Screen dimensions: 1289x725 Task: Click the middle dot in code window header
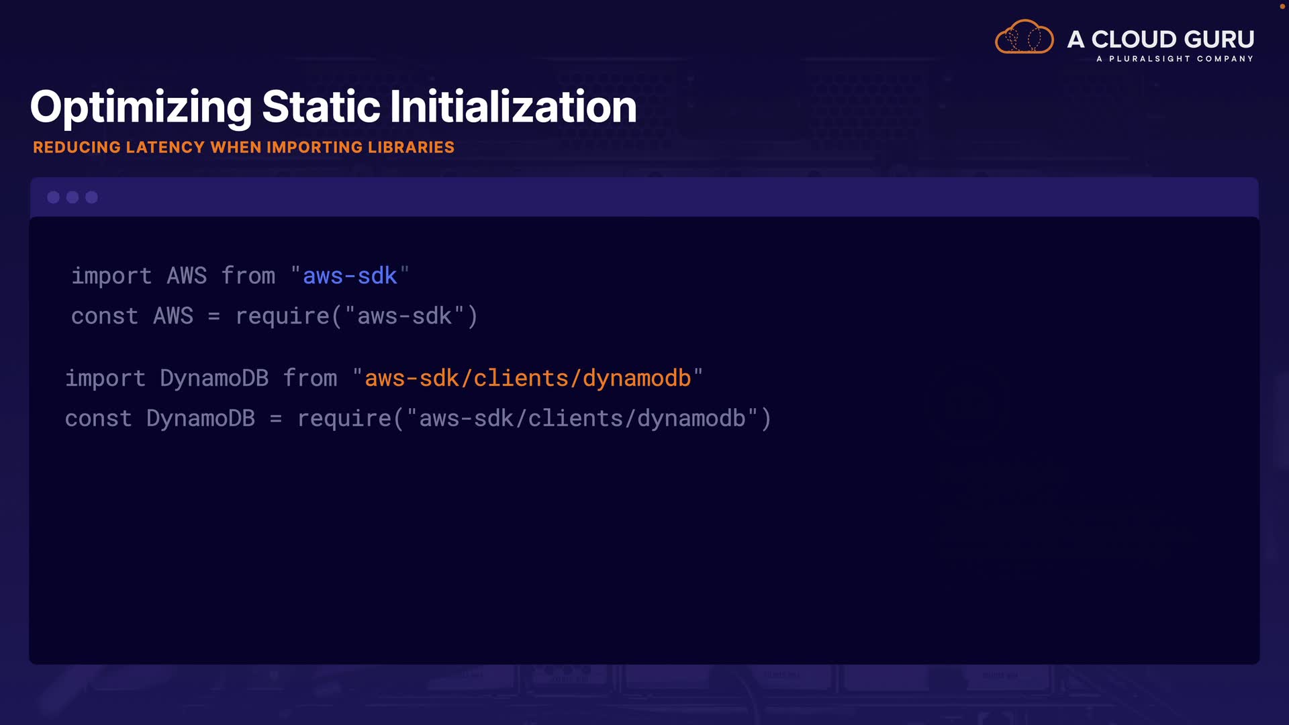pyautogui.click(x=73, y=197)
